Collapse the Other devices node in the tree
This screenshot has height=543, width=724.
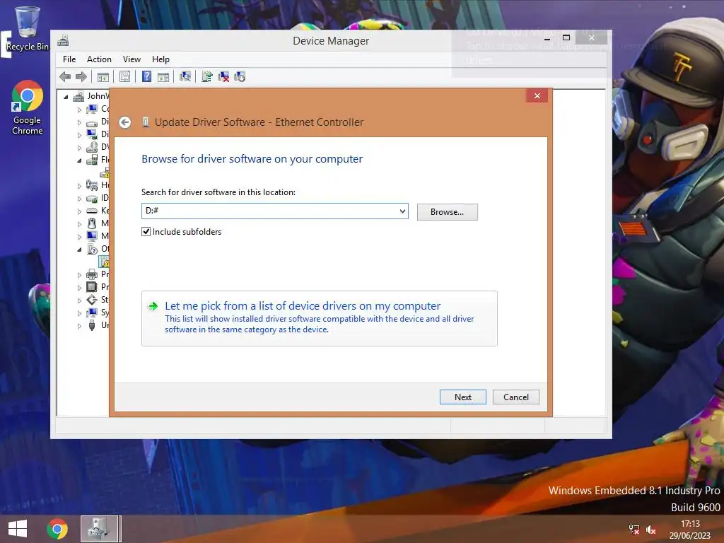tap(79, 250)
